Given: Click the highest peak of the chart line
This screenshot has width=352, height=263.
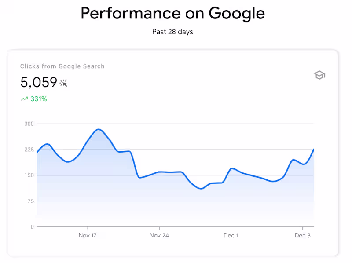Looking at the screenshot, I should pos(99,129).
